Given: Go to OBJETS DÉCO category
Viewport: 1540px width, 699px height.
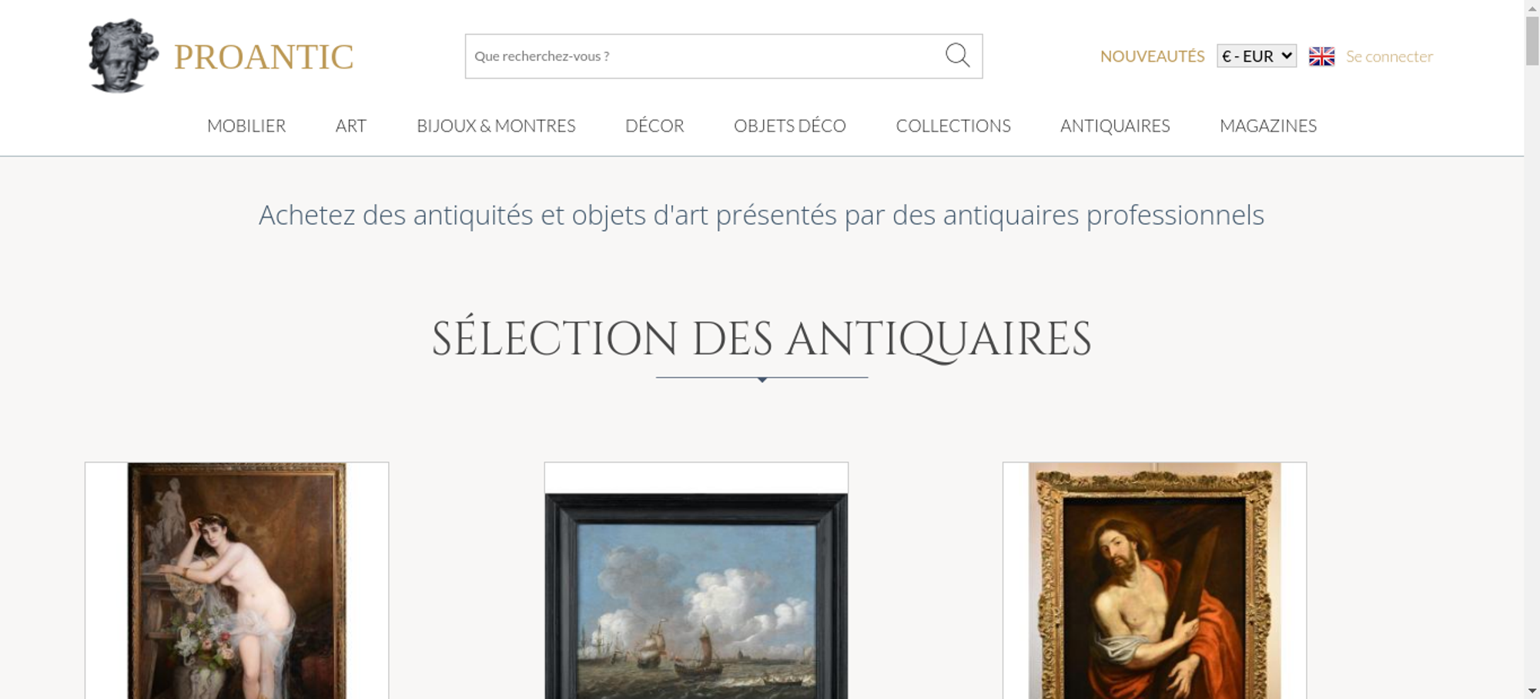Looking at the screenshot, I should pos(790,125).
